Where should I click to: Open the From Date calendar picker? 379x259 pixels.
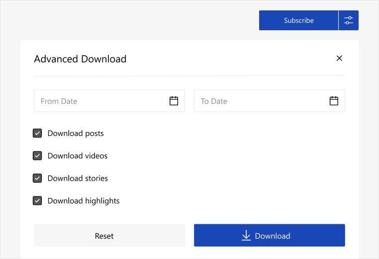(174, 101)
